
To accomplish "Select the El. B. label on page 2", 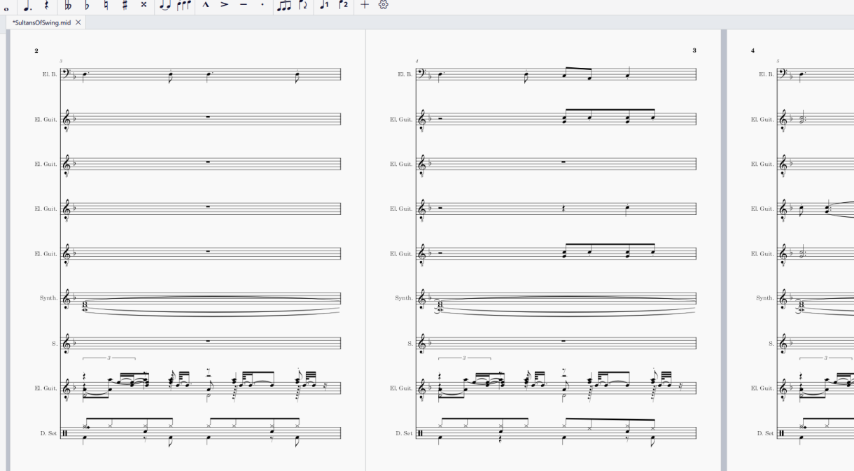I will click(x=49, y=73).
